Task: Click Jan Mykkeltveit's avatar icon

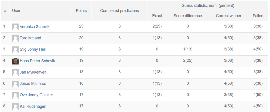Action: (x=15, y=72)
